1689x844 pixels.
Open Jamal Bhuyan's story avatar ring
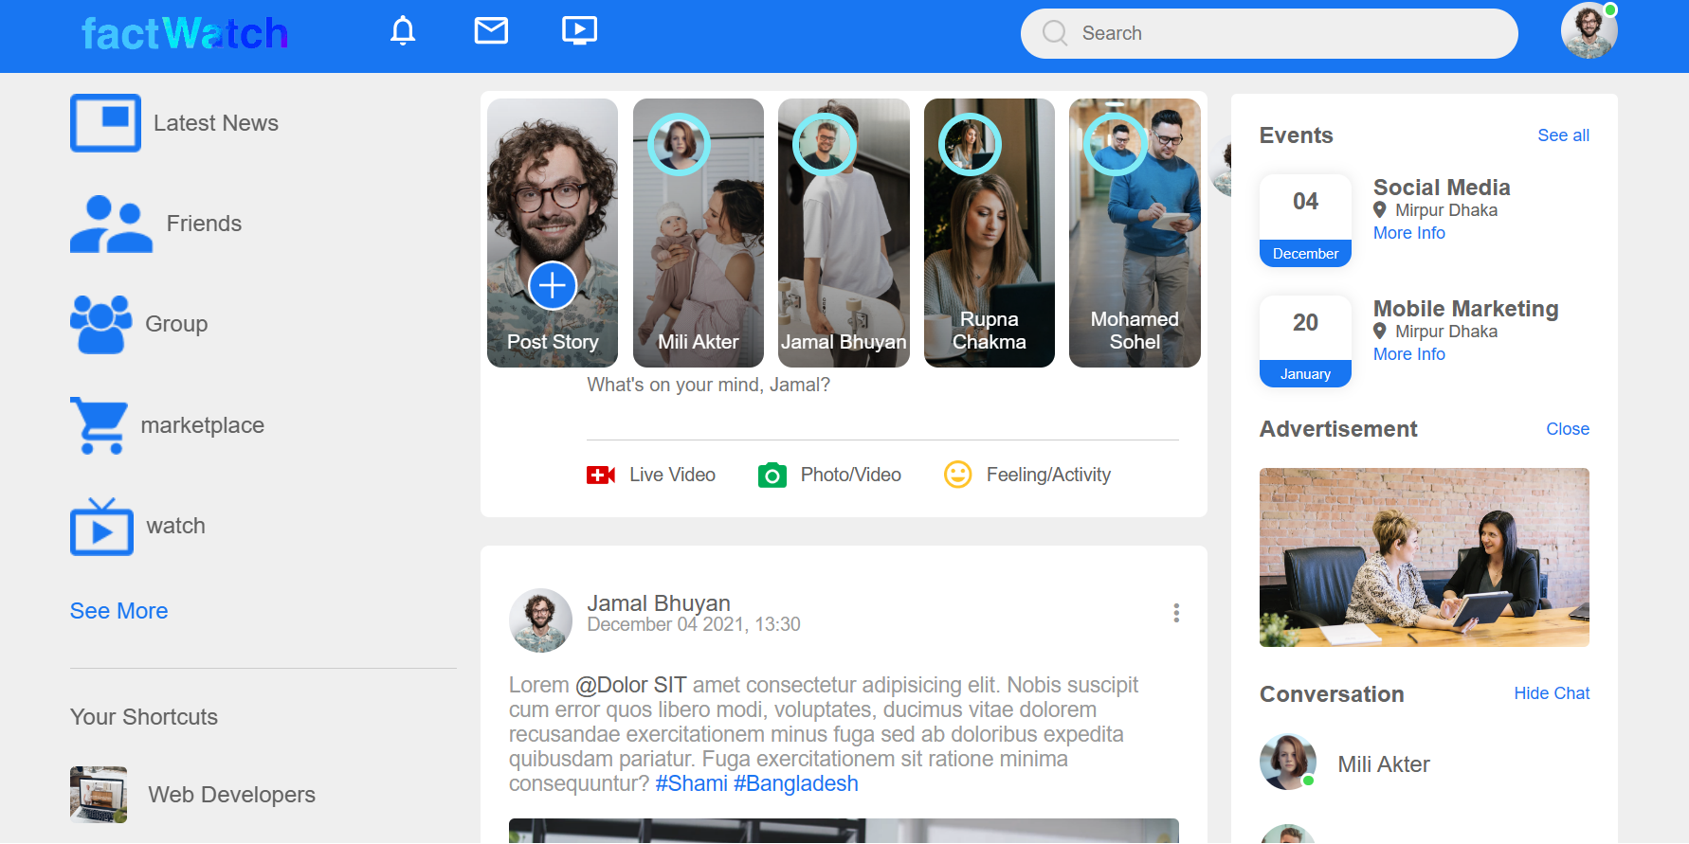click(x=825, y=144)
